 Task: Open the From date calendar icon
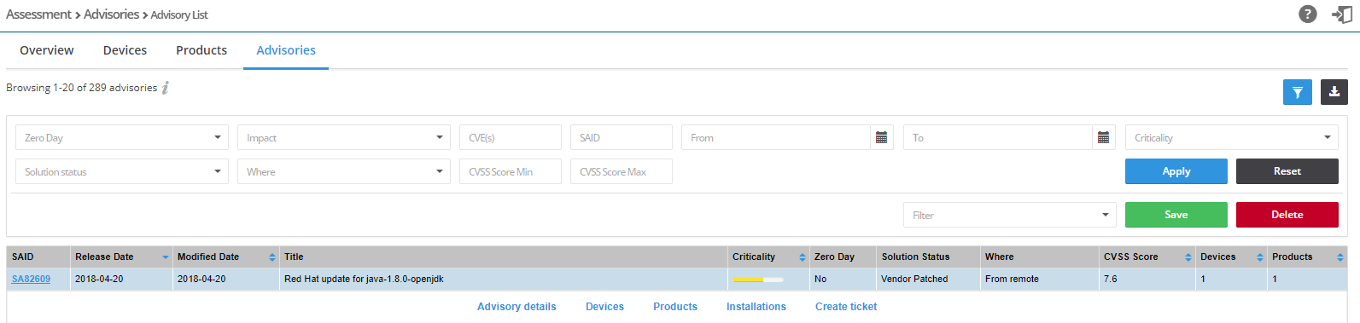[882, 137]
